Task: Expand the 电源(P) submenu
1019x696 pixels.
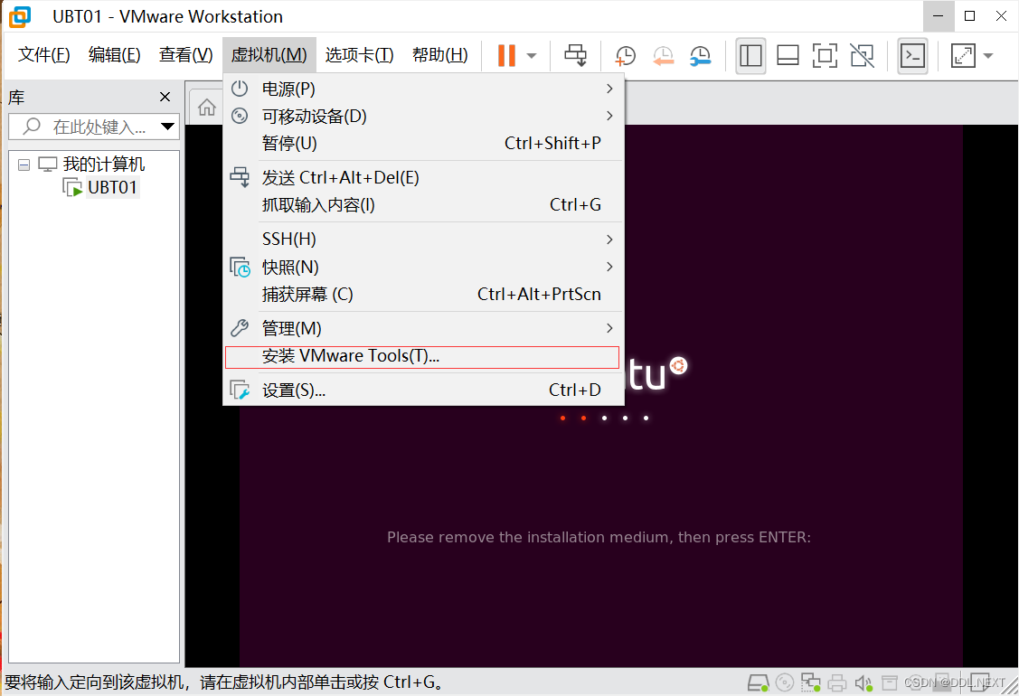Action: [x=424, y=89]
